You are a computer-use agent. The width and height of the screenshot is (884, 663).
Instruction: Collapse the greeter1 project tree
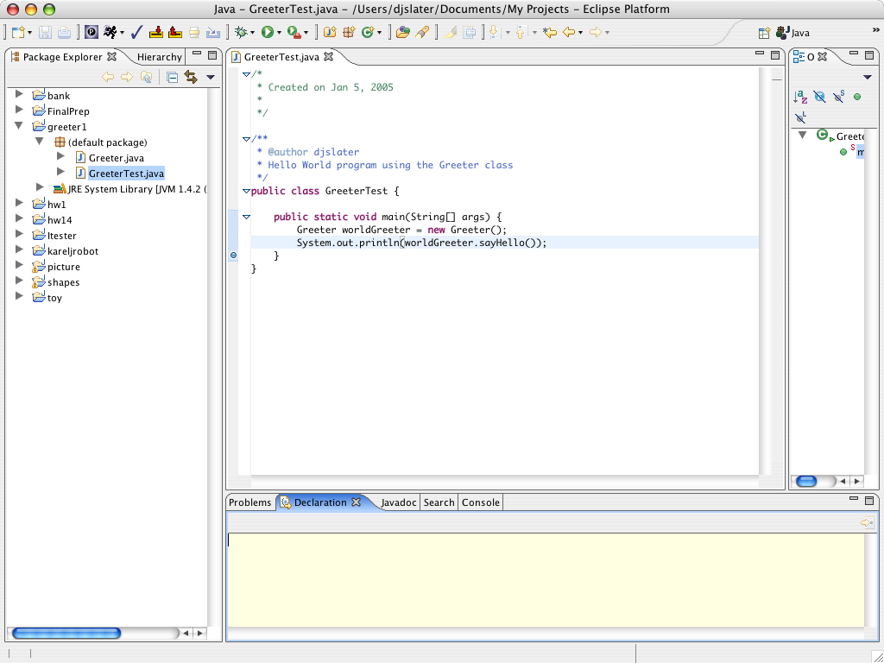click(x=19, y=126)
